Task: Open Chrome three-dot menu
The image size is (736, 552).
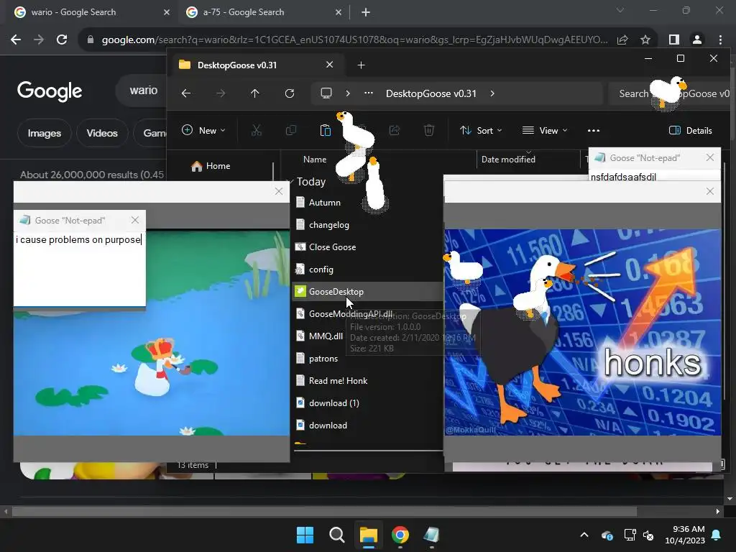Action: tap(720, 40)
